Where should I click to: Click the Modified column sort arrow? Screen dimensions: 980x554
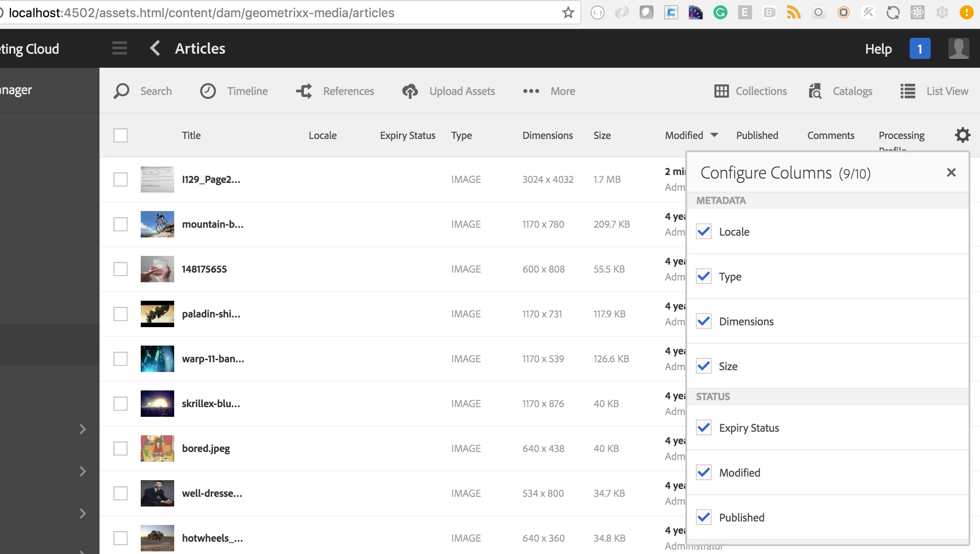point(714,135)
